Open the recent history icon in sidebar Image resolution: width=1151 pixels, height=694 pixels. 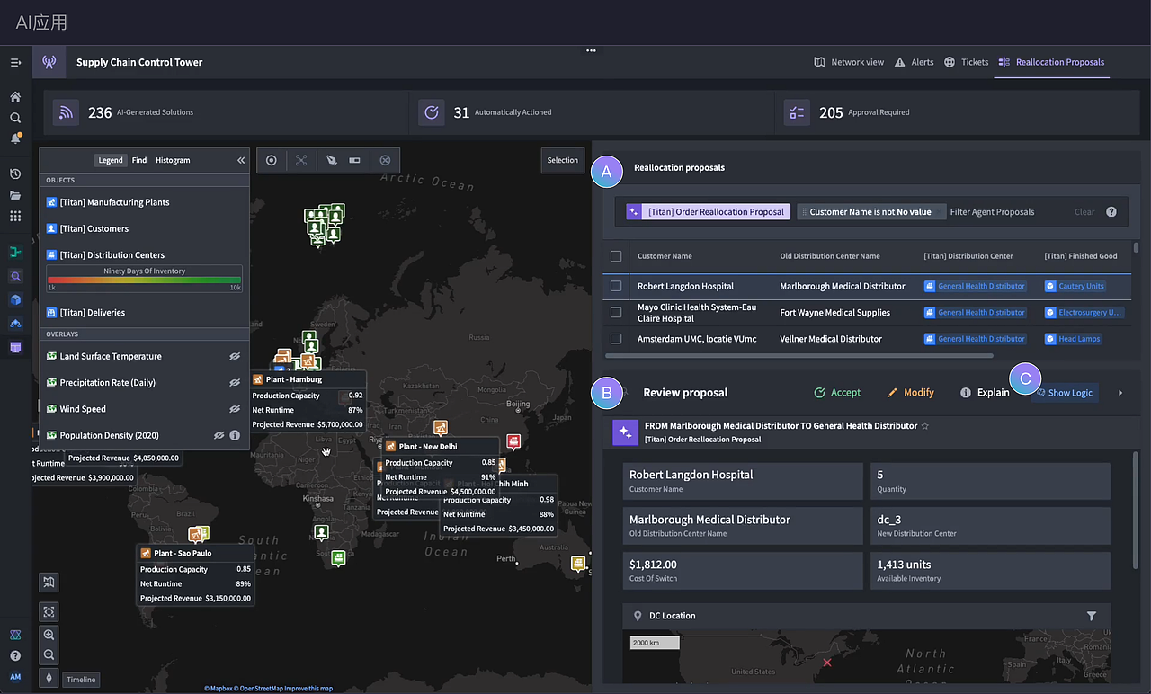15,173
